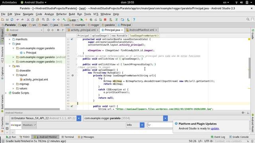Image resolution: width=255 pixels, height=143 pixels.
Task: Toggle the Terminal tool window button
Action: (68, 137)
